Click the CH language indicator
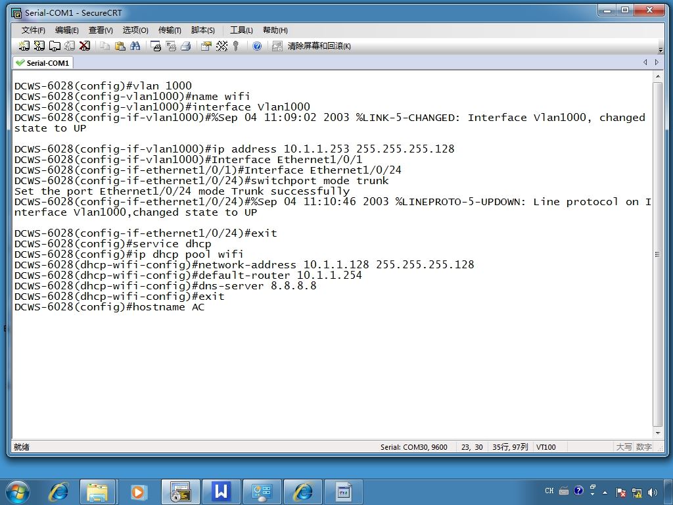Screen dimensions: 673x505 tap(549, 491)
